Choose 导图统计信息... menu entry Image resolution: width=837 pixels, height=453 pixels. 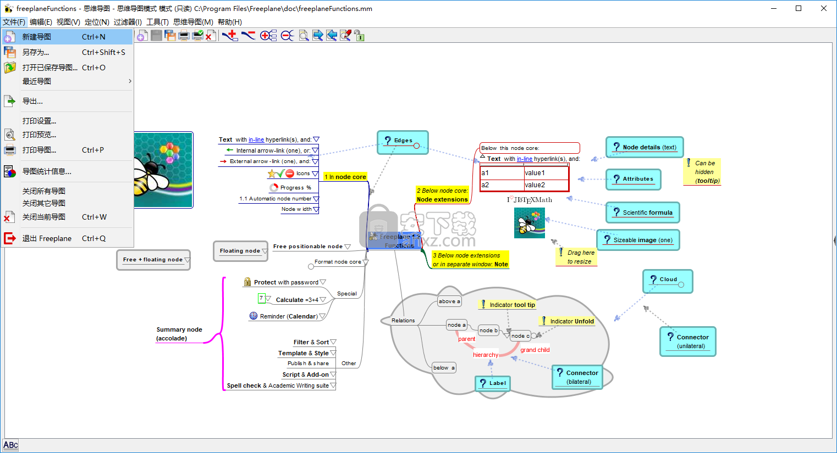point(68,171)
